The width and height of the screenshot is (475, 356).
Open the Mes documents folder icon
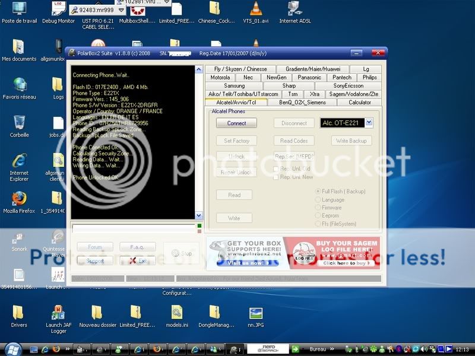[19, 50]
